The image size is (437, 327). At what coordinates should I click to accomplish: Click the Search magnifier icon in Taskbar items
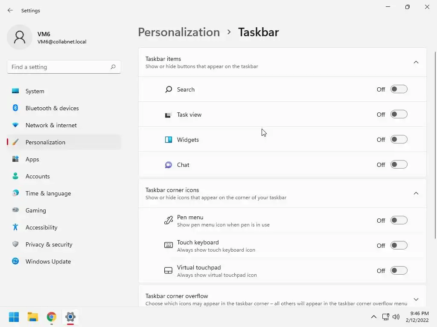coord(168,89)
